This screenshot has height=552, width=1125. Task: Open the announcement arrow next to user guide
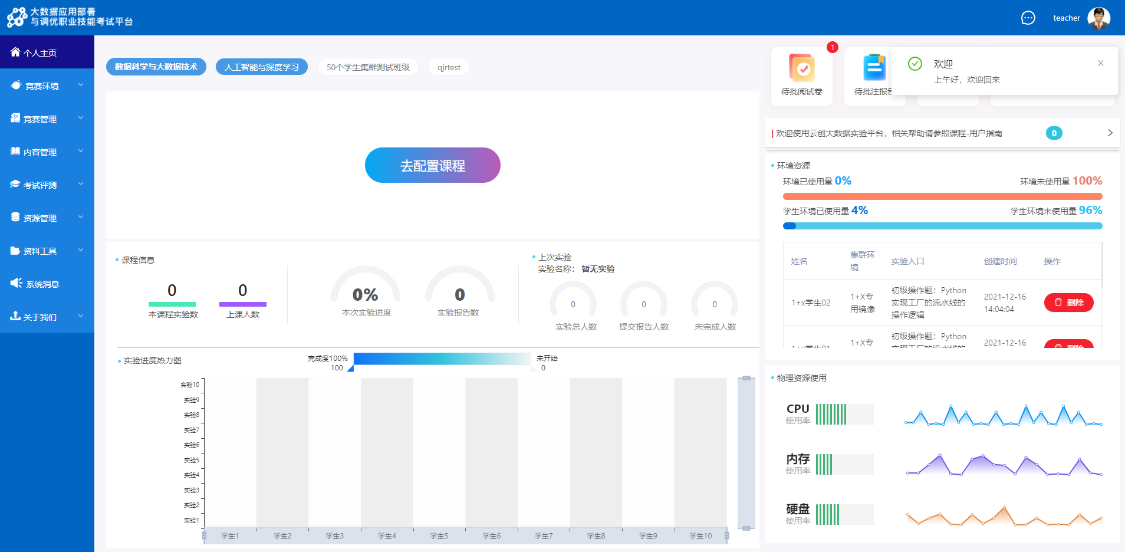tap(1110, 133)
